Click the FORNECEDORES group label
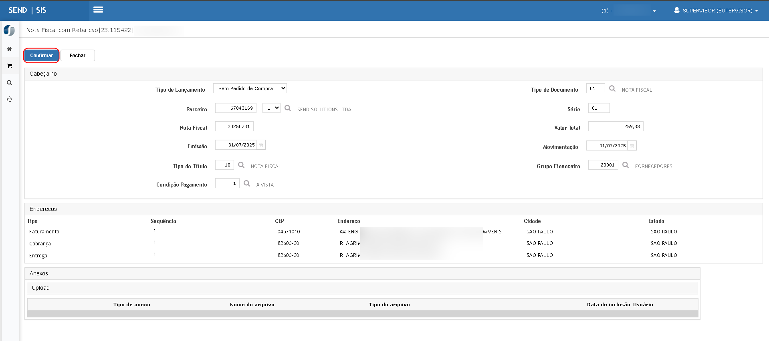 [x=654, y=166]
